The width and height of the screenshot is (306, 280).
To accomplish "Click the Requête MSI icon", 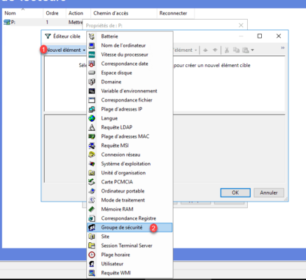I will click(x=92, y=146).
